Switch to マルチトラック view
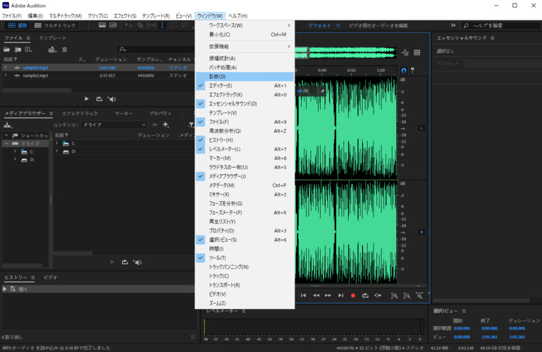The height and width of the screenshot is (352, 542). point(55,25)
